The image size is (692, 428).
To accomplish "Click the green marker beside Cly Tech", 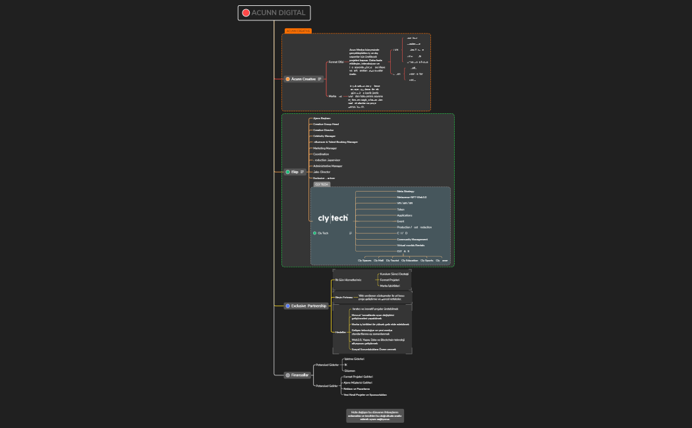I will coord(314,233).
